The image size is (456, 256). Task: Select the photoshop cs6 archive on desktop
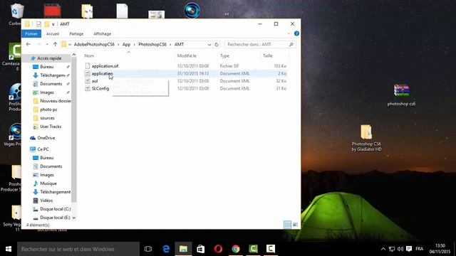[x=401, y=95]
